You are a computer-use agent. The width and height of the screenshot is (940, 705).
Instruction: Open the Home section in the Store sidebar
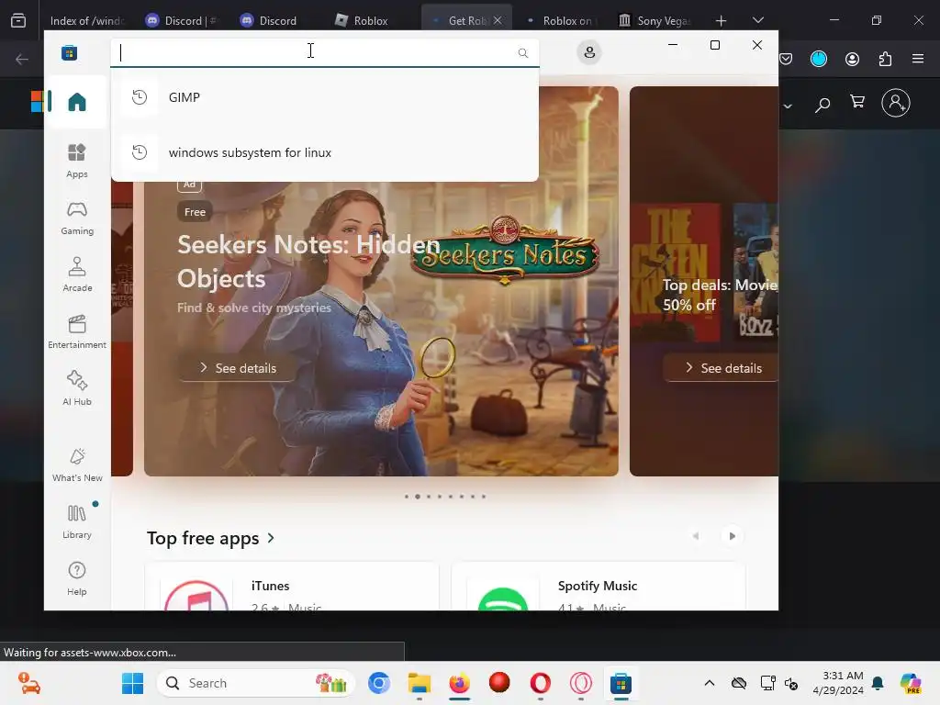[77, 102]
